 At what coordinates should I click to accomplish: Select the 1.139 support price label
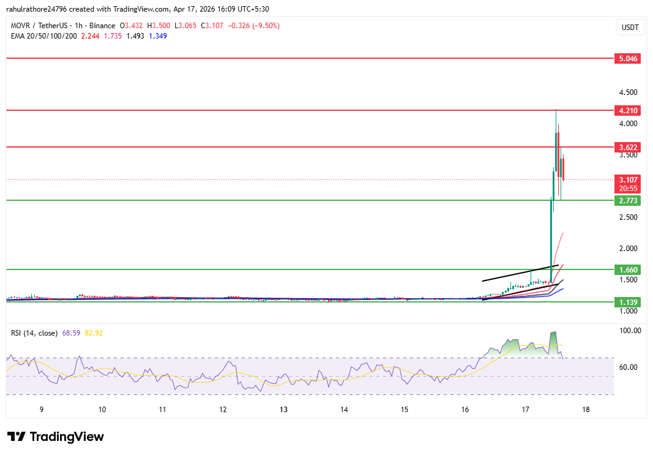pos(627,302)
